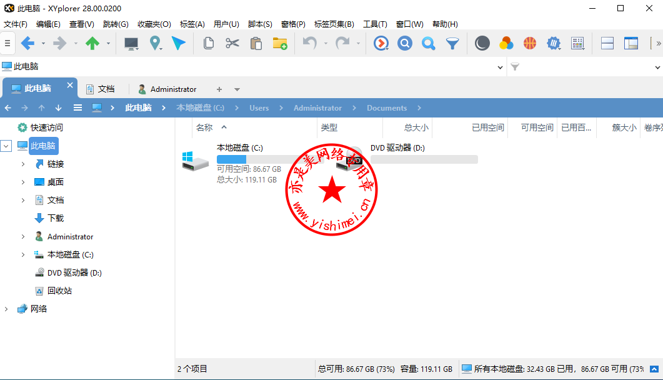The image size is (663, 380).
Task: Go up one level with green arrow
Action: [x=92, y=43]
